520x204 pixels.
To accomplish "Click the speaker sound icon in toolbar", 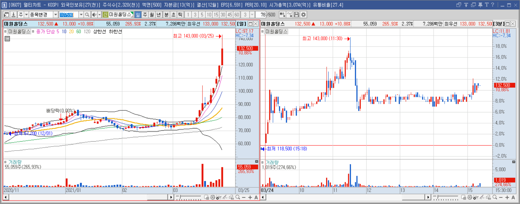I will tap(94, 15).
